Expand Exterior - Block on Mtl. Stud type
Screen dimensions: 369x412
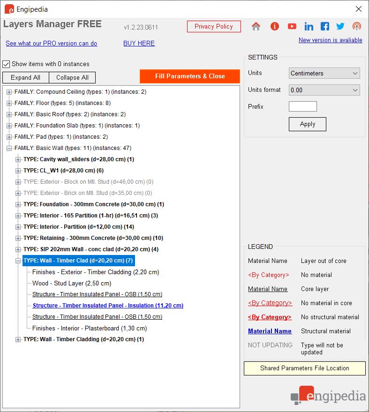[x=18, y=182]
